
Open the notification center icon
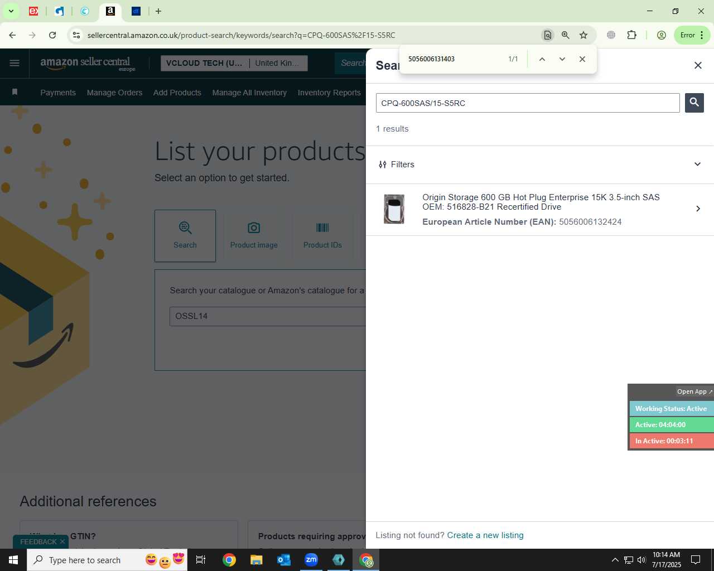(x=696, y=560)
